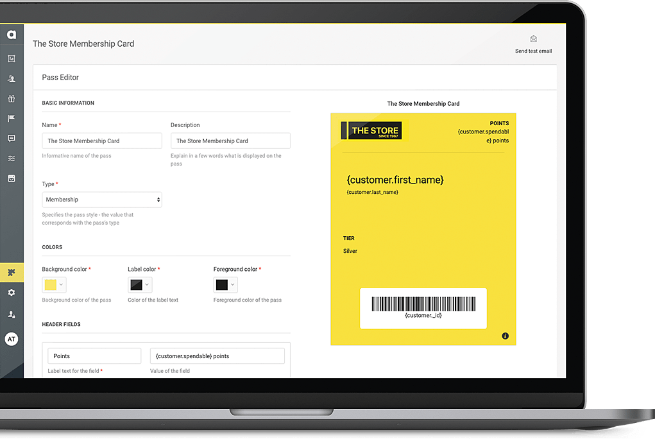Click the {customer._id} text under barcode
Image resolution: width=655 pixels, height=439 pixels.
423,315
